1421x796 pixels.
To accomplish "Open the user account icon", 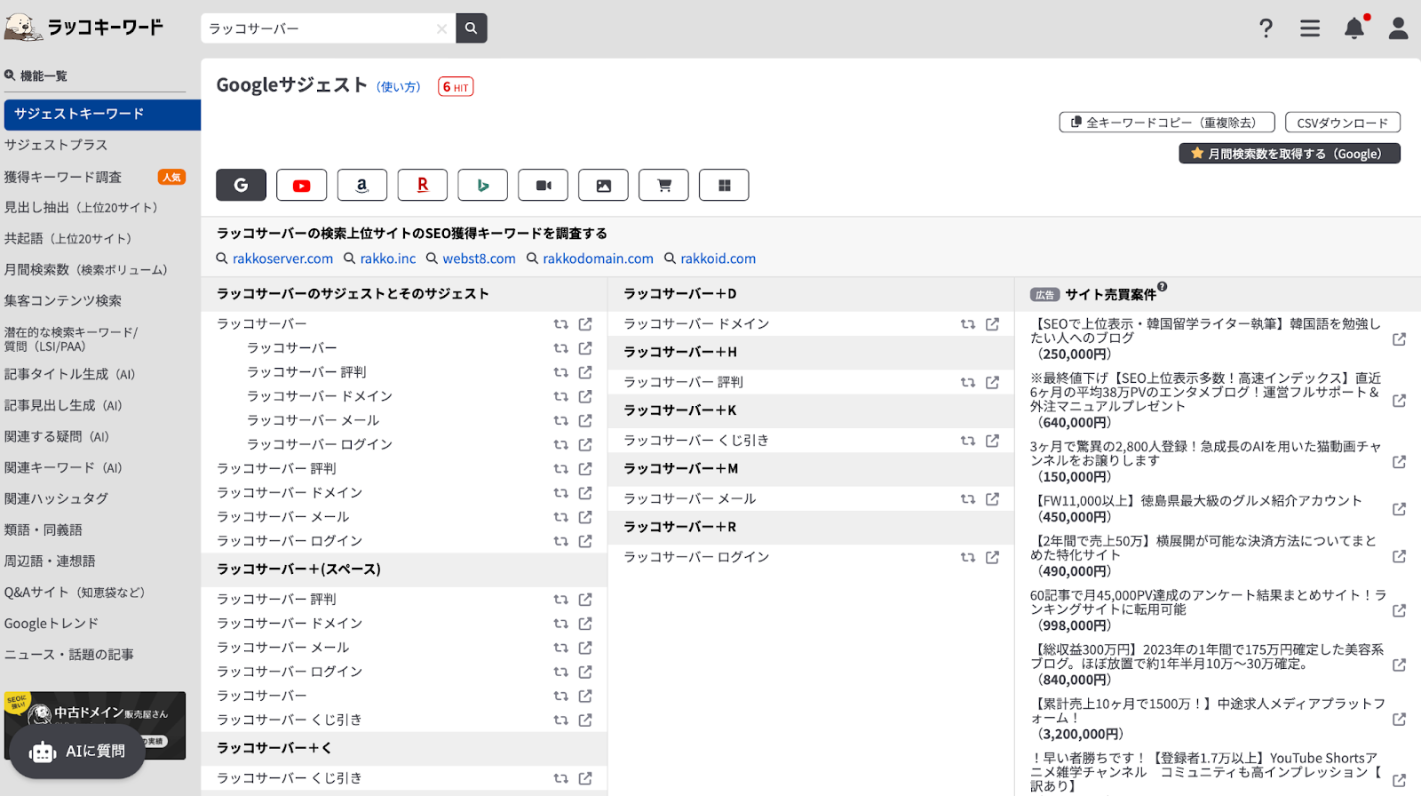I will coord(1399,28).
